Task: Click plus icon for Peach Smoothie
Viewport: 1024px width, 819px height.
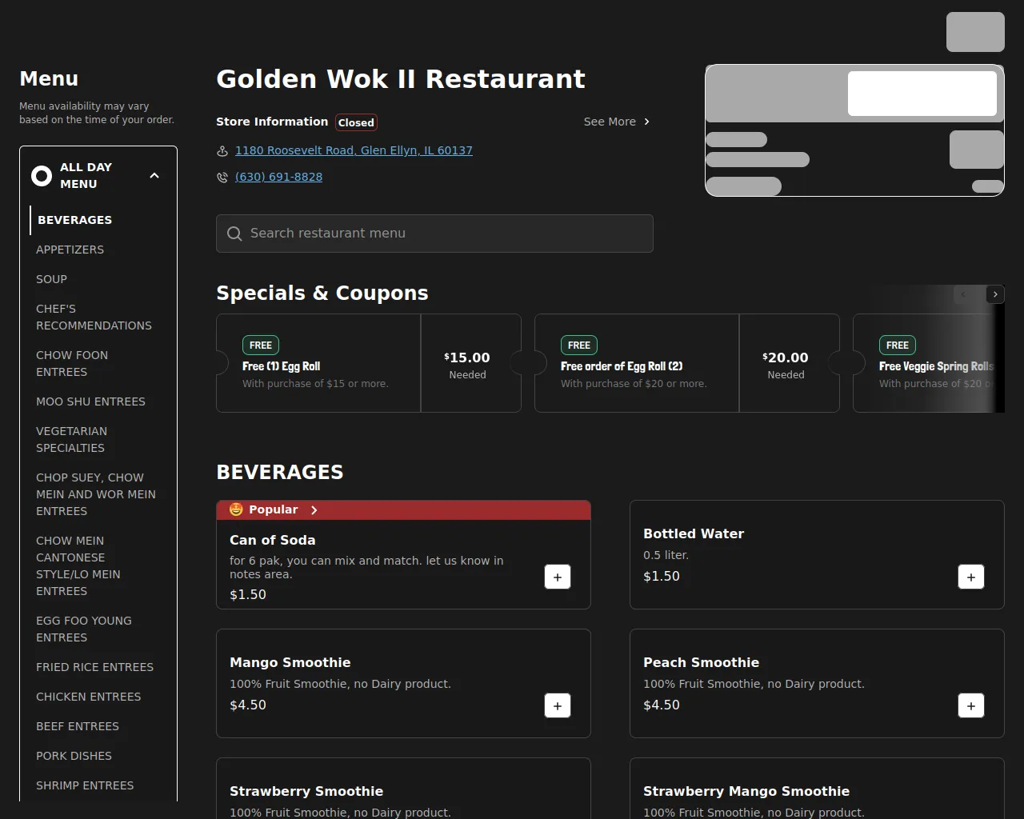Action: [x=970, y=705]
